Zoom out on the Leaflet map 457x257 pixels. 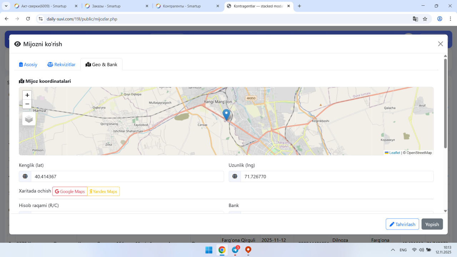(x=27, y=104)
